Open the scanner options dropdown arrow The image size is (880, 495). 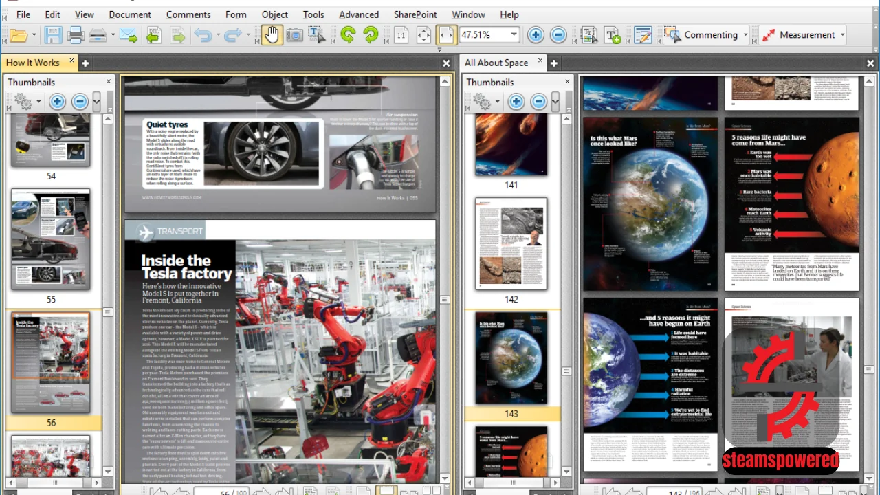[112, 35]
